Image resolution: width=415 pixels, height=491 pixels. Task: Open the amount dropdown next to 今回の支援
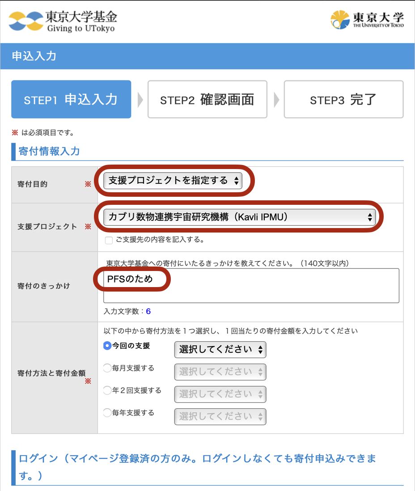pos(220,350)
